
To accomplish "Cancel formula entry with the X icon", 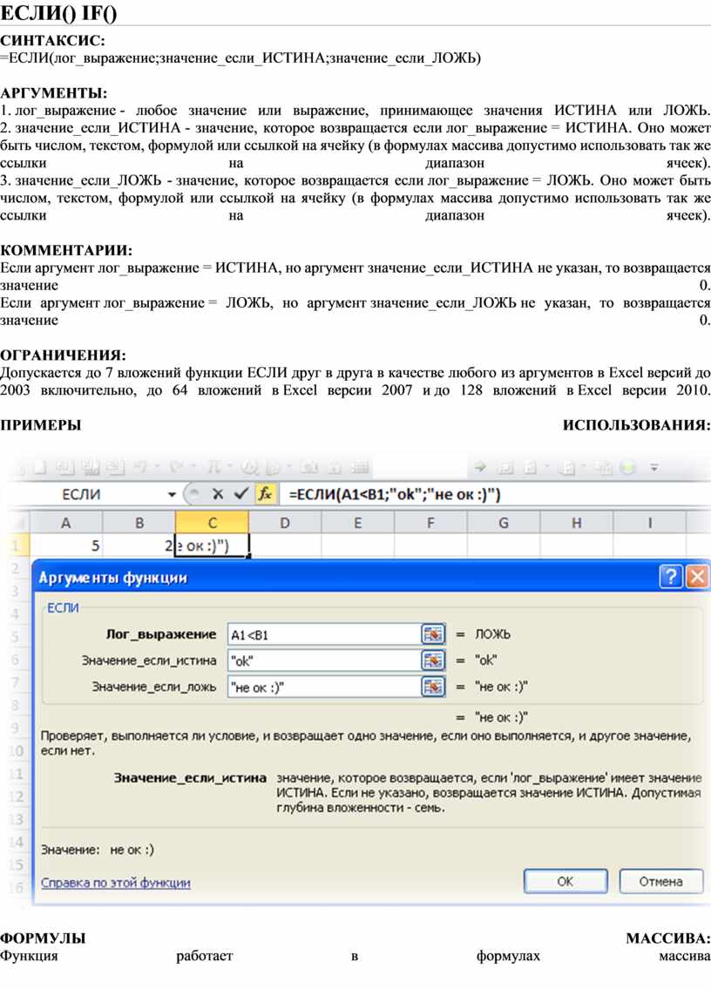I will 218,494.
